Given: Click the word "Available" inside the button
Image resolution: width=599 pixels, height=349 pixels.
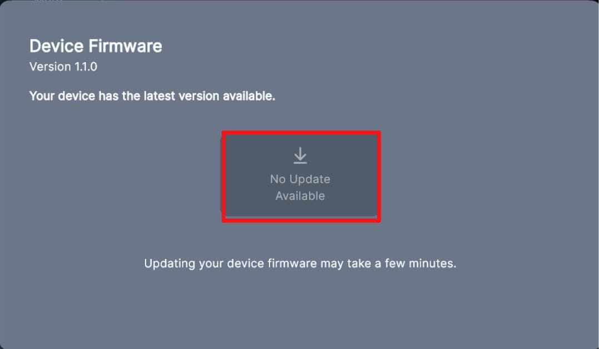Looking at the screenshot, I should pos(300,196).
